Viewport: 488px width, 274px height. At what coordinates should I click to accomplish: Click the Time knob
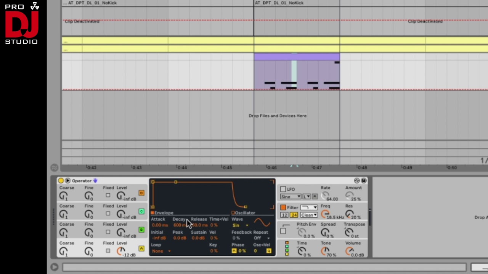302,251
